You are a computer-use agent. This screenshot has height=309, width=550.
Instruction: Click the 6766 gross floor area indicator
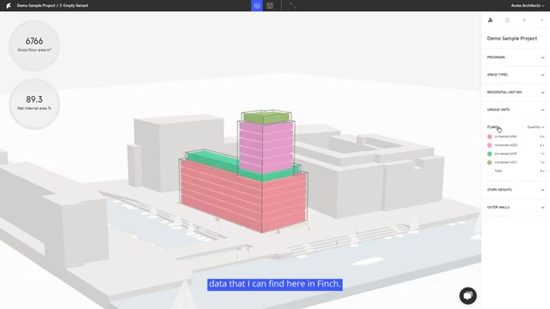coord(34,45)
